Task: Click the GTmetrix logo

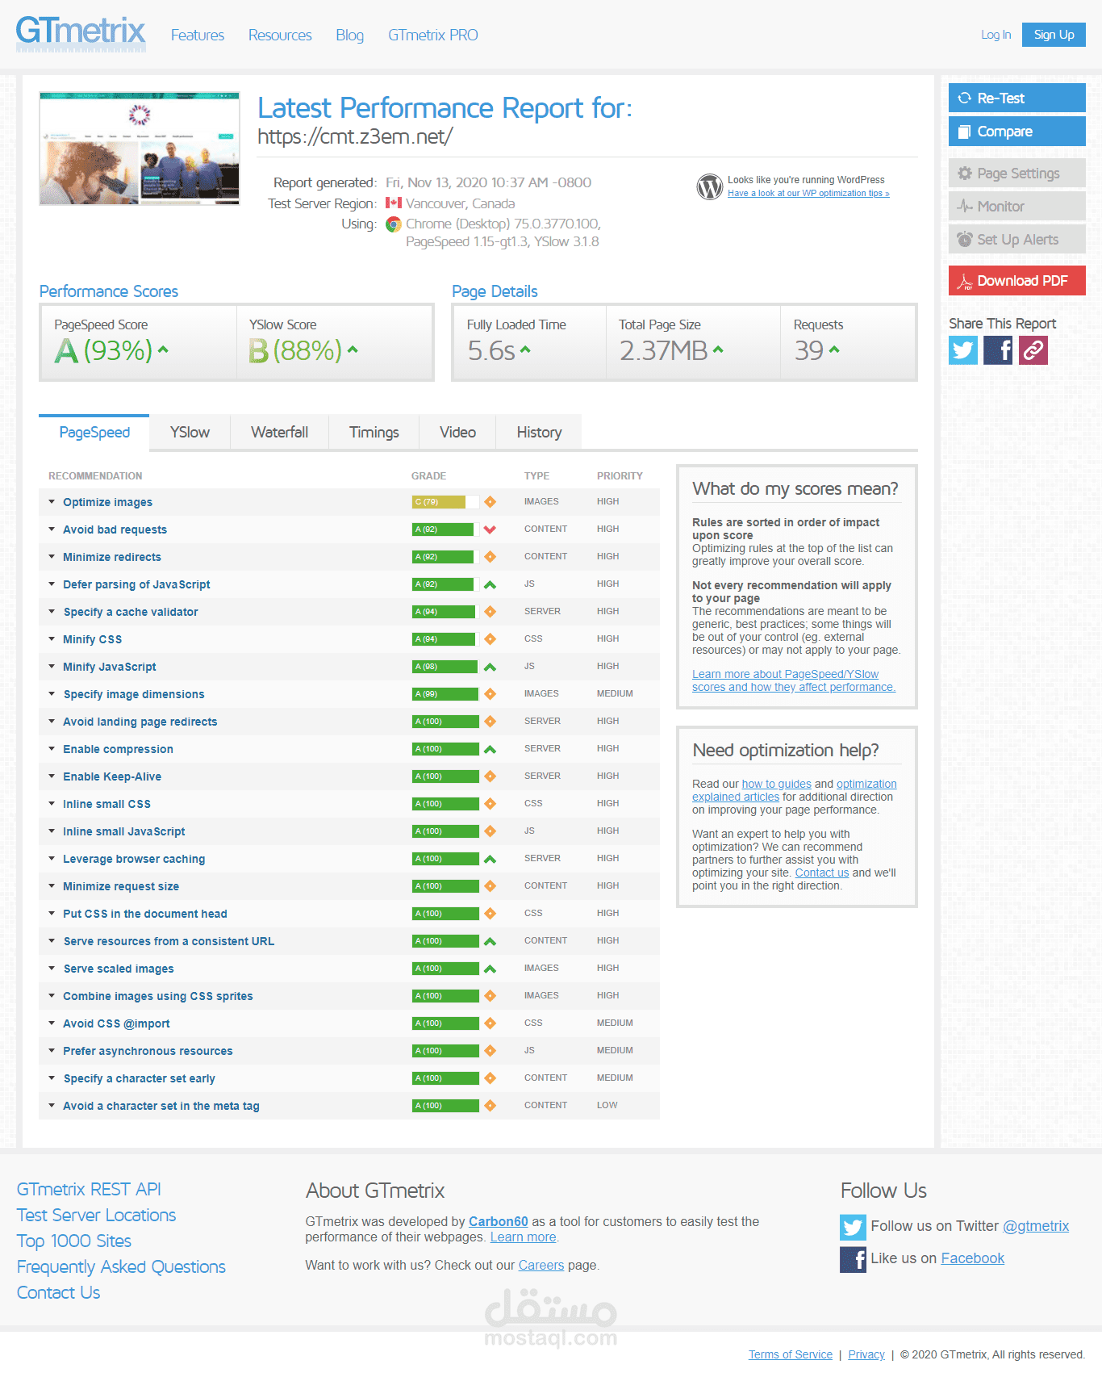Action: point(81,34)
